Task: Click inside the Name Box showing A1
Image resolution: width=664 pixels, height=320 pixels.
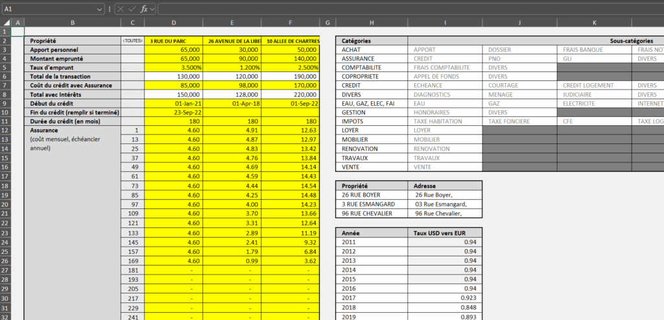Action: [x=45, y=9]
